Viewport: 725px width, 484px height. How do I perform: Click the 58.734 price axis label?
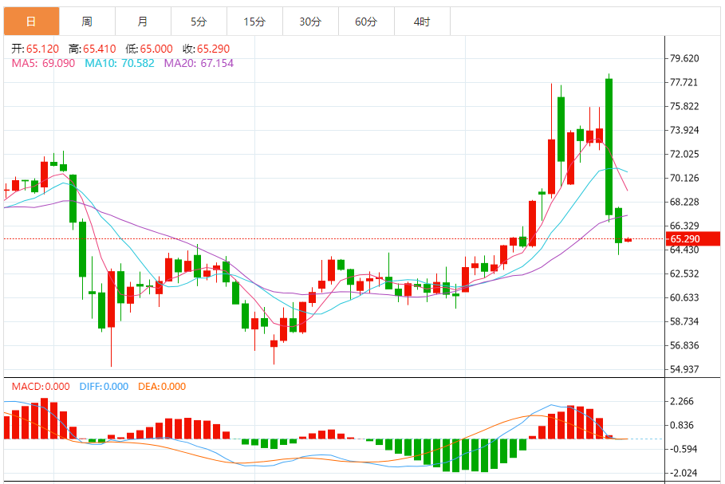(684, 321)
